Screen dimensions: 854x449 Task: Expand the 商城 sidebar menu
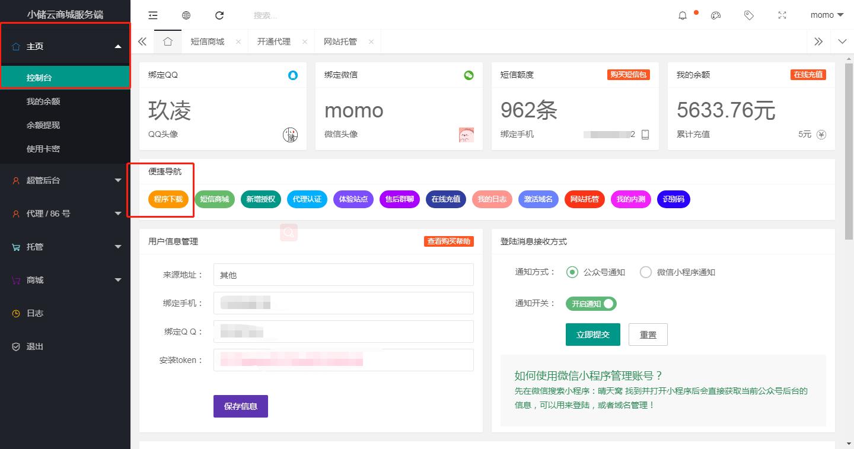65,280
